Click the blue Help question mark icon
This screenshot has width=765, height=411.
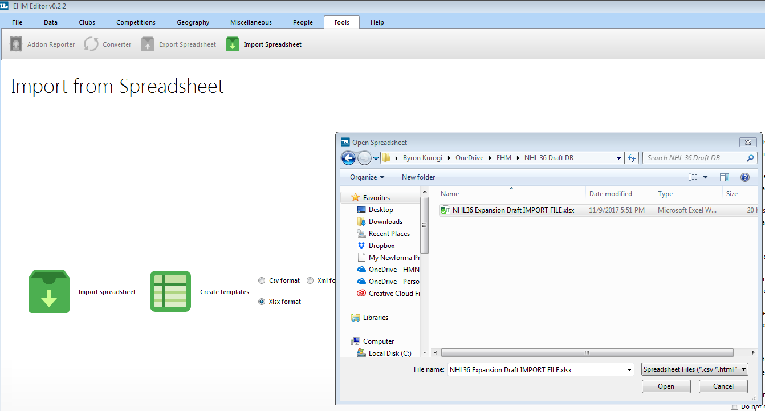tap(744, 177)
